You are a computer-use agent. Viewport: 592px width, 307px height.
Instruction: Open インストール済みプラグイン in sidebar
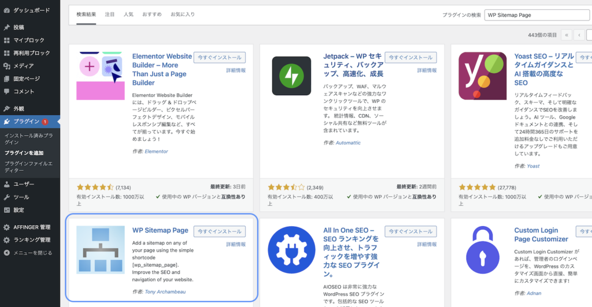pyautogui.click(x=29, y=139)
